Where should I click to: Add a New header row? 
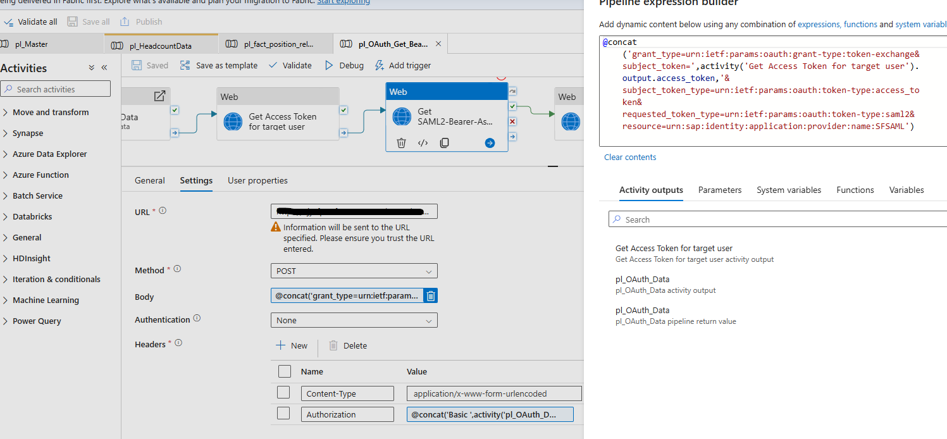[x=292, y=345]
